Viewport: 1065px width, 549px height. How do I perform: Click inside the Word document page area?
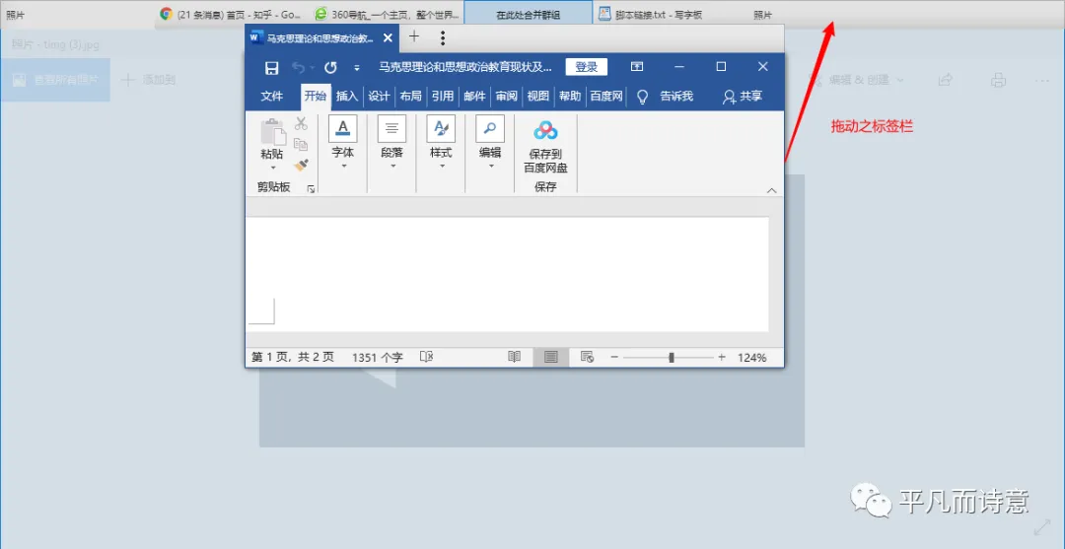(x=509, y=274)
